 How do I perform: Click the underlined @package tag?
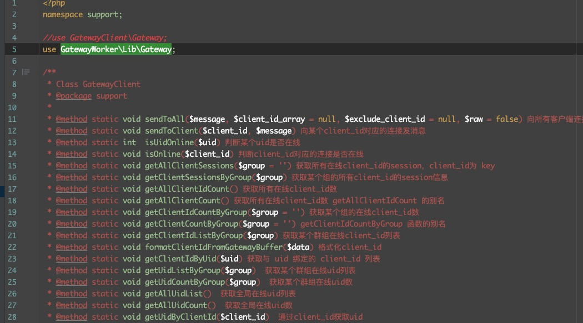tap(74, 96)
